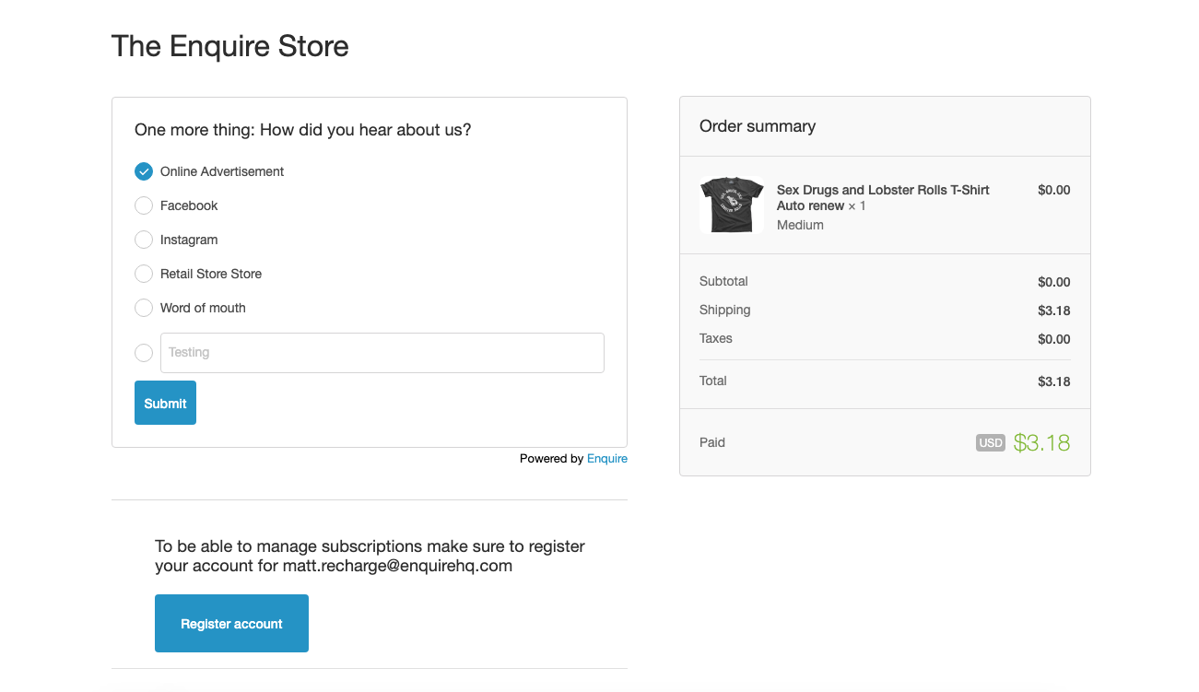This screenshot has height=692, width=1199.
Task: Choose the Word of mouth option
Action: click(x=144, y=308)
